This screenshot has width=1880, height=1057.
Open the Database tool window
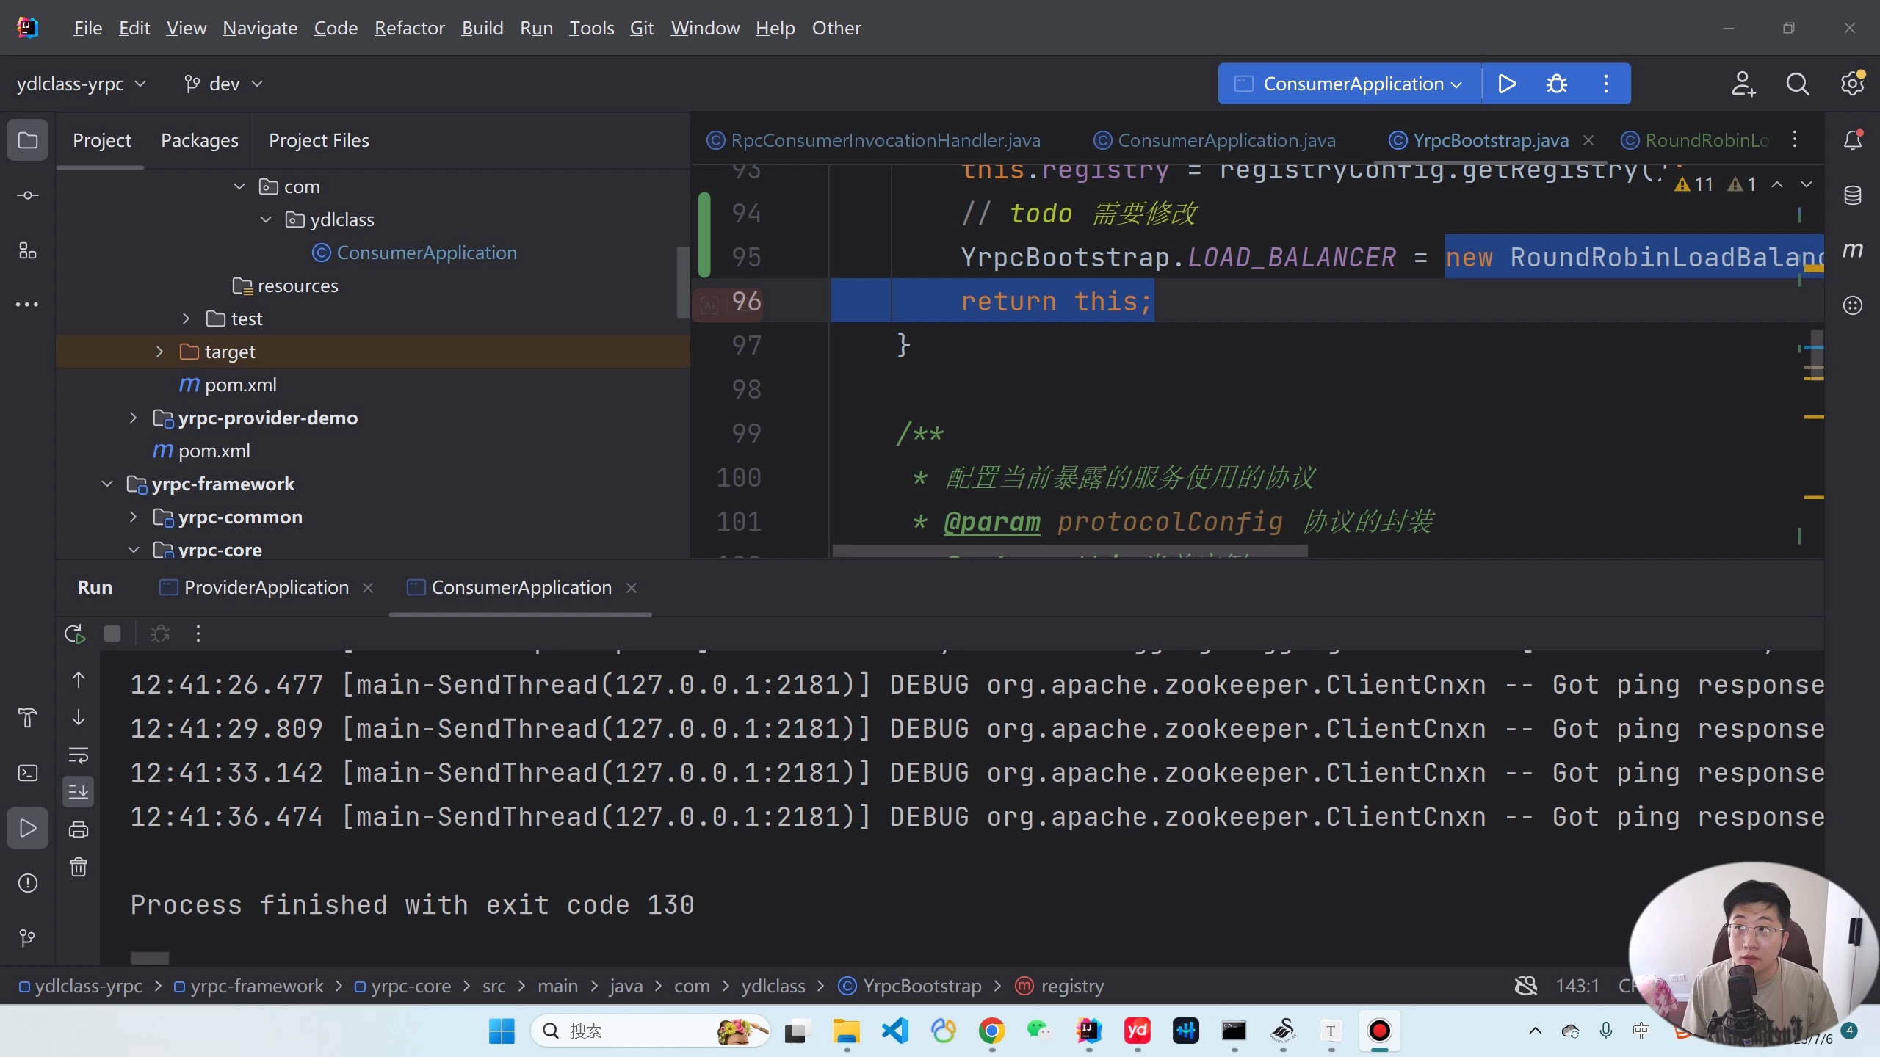(x=1852, y=195)
